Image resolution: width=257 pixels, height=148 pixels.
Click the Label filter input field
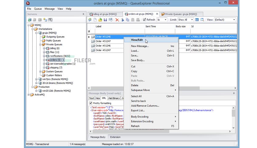point(120,31)
